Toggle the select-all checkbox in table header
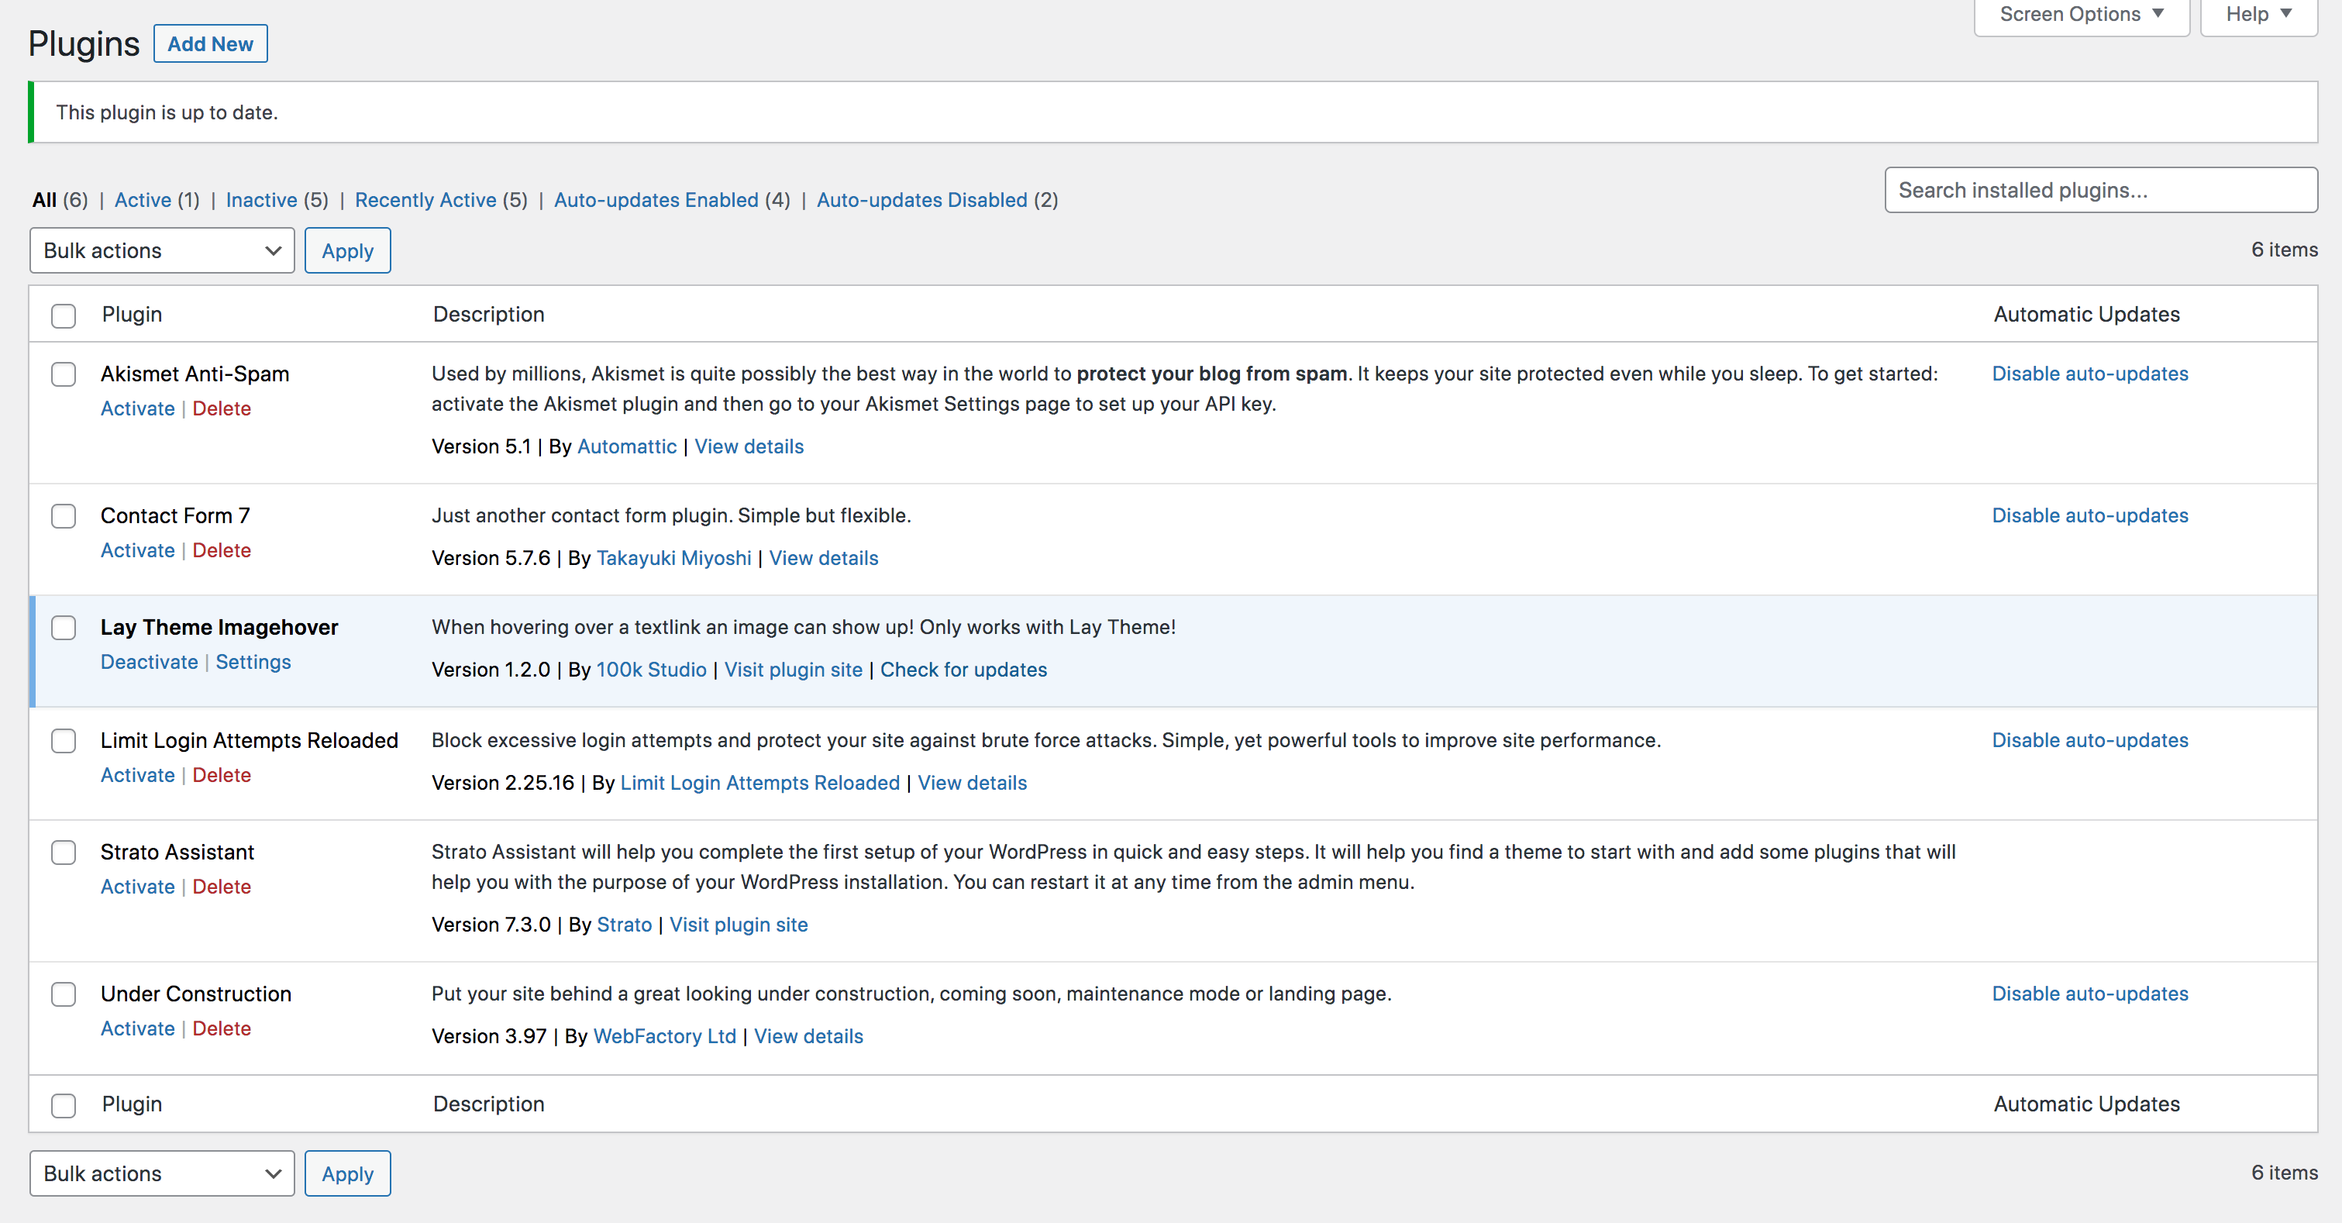Screen dimensions: 2342x1223 click(x=64, y=315)
